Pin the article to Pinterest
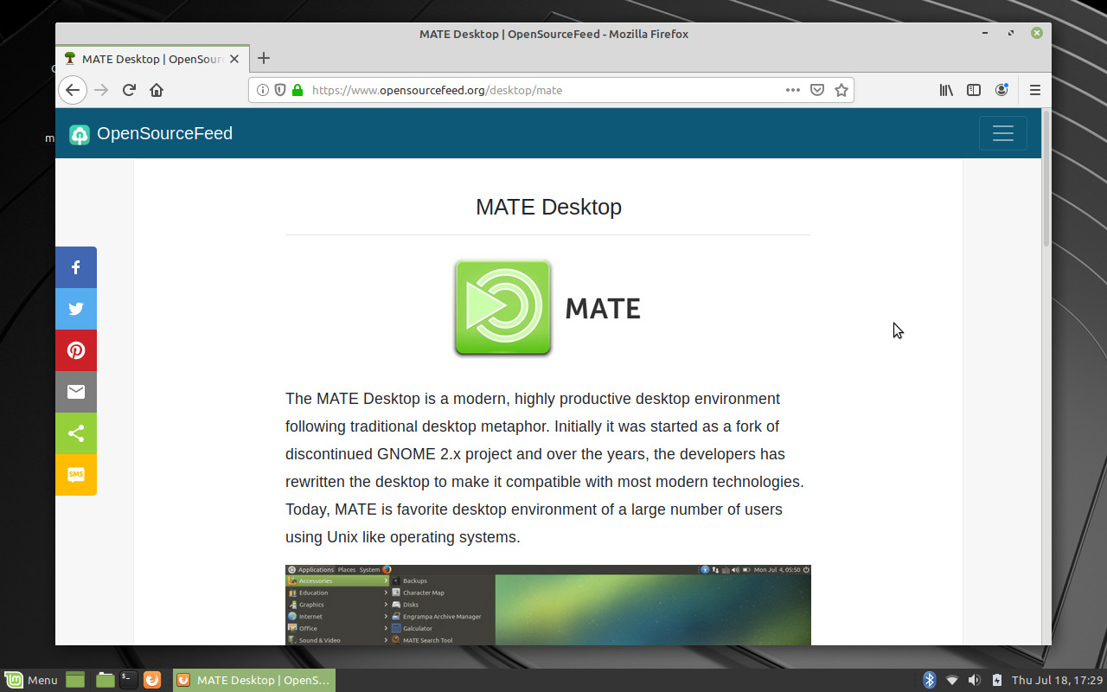This screenshot has width=1107, height=692. [75, 350]
